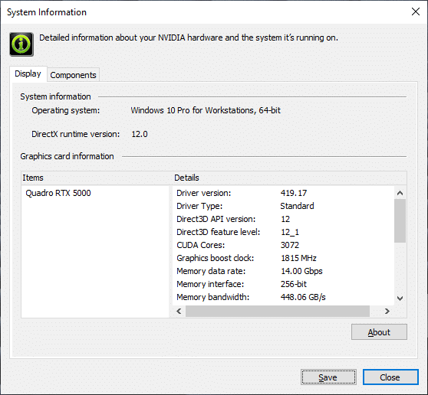This screenshot has width=428, height=395.
Task: Click the Details column header
Action: pos(290,178)
